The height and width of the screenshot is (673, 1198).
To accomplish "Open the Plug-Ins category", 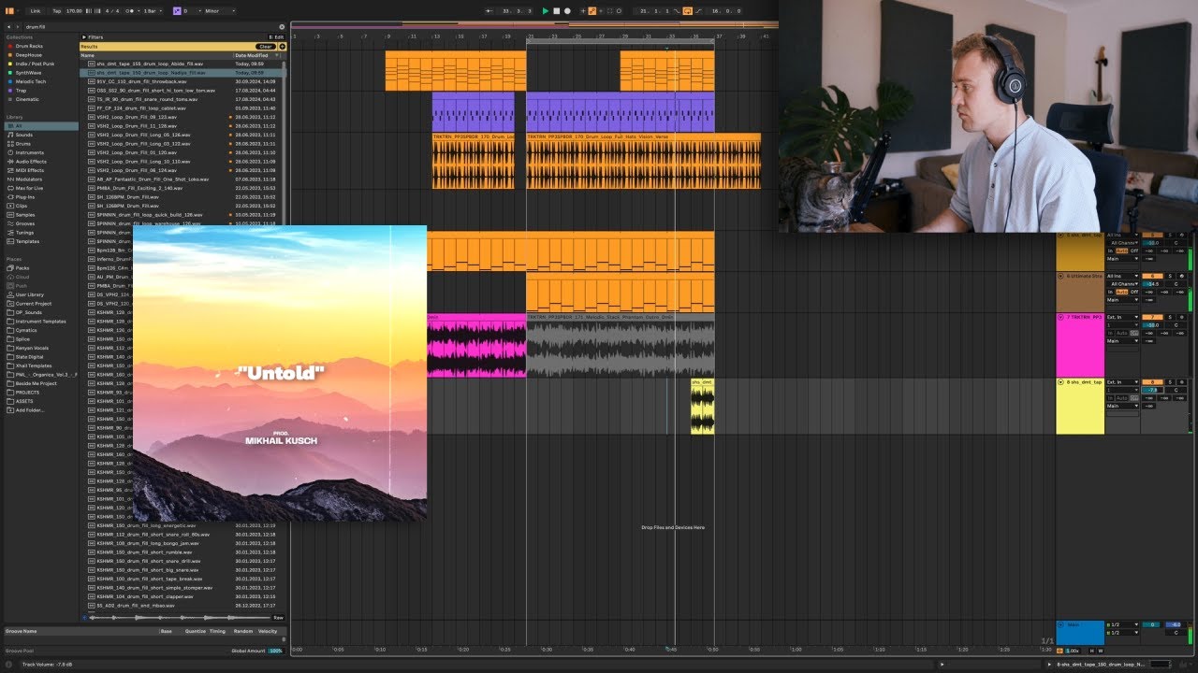I will [x=25, y=197].
